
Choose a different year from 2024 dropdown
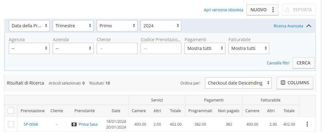[x=161, y=26]
